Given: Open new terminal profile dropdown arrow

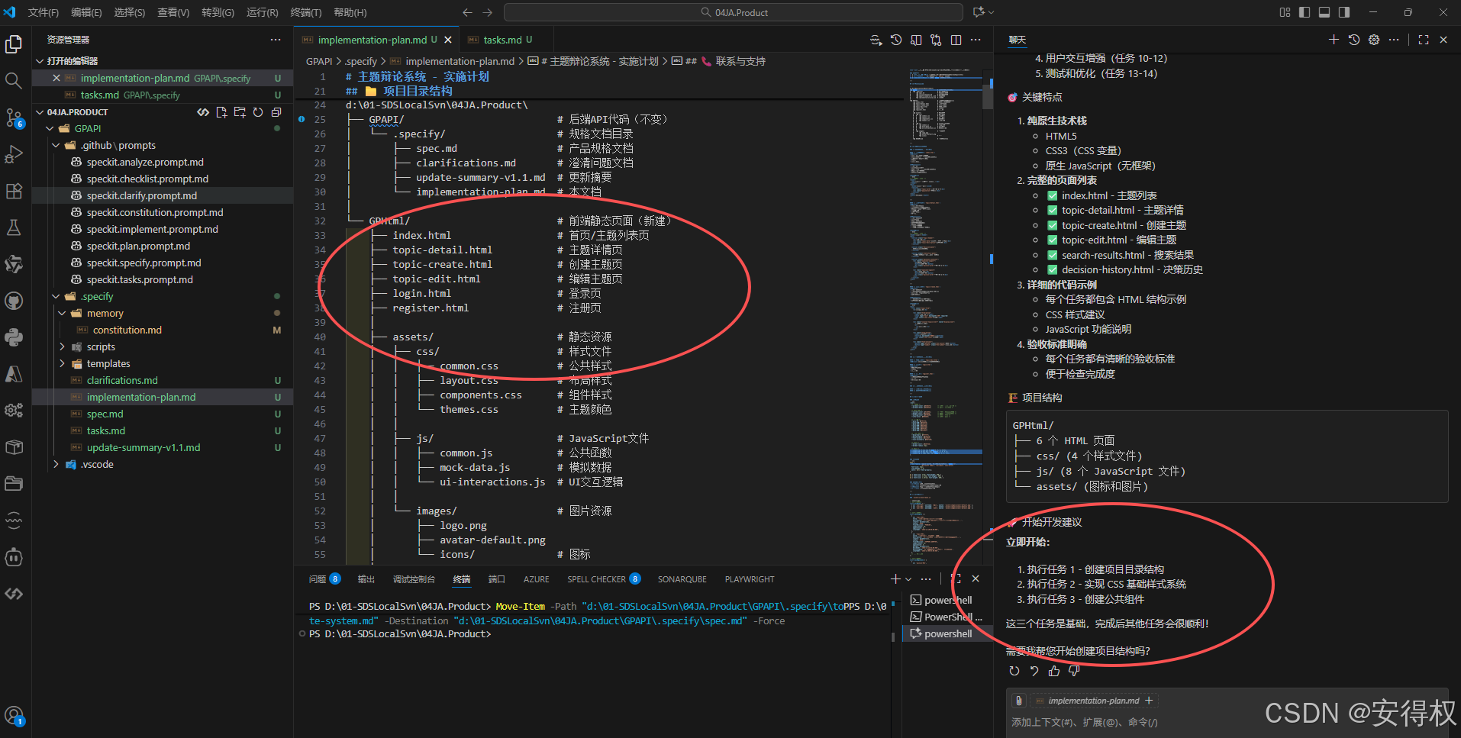Looking at the screenshot, I should click(x=908, y=579).
